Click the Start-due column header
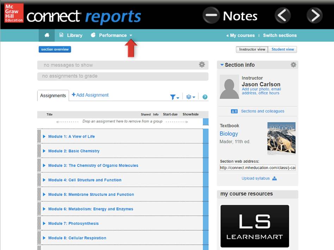 [x=170, y=115]
